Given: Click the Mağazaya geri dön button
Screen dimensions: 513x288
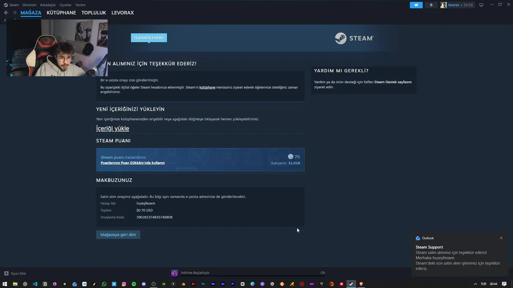Looking at the screenshot, I should 118,235.
